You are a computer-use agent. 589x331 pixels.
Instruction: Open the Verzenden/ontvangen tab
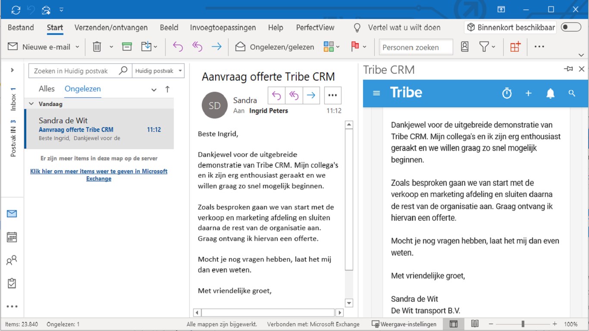click(x=111, y=28)
